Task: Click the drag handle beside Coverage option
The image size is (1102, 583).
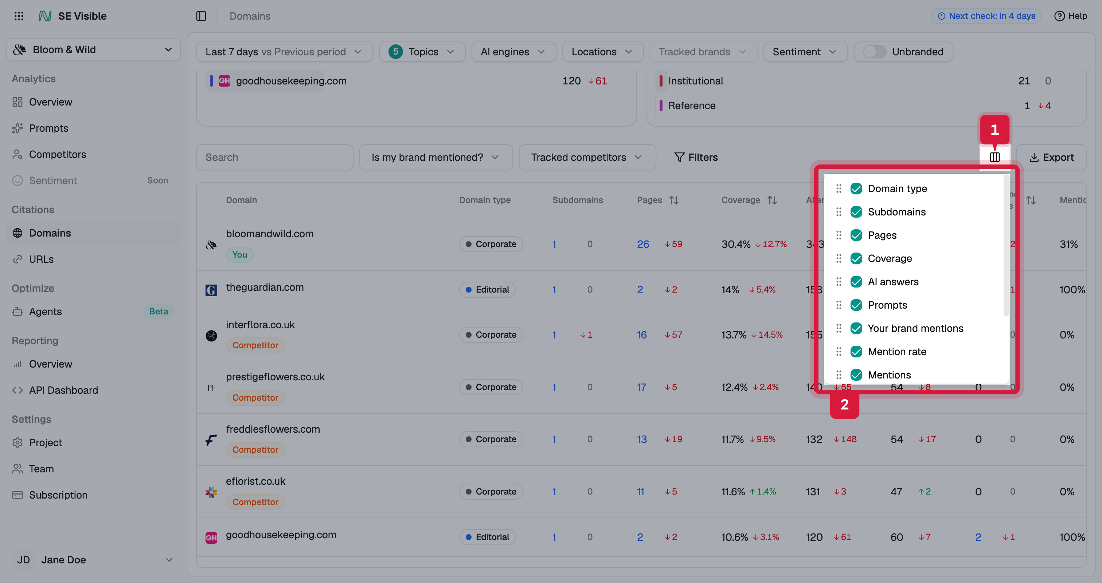Action: 839,258
